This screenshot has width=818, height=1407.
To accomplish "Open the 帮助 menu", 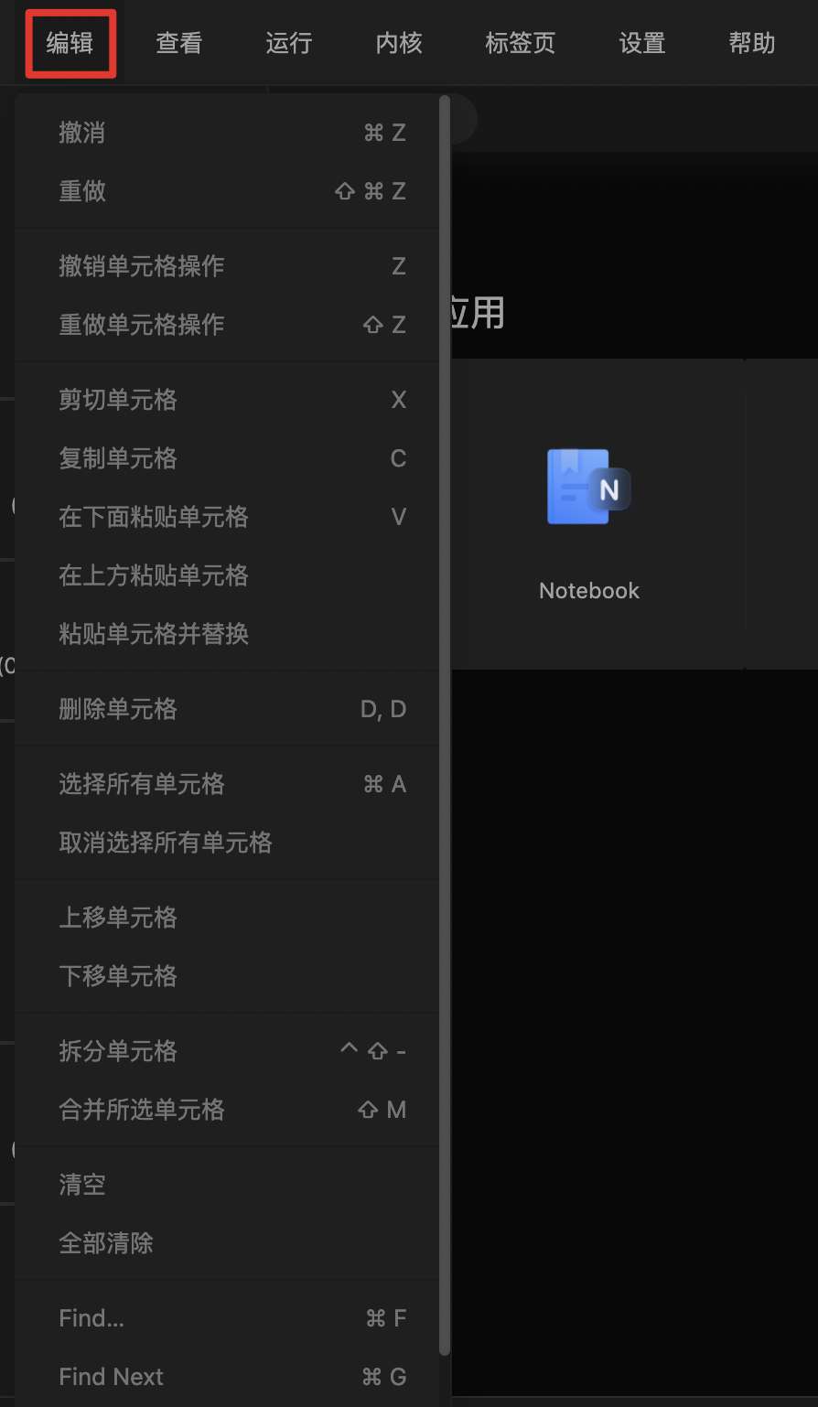I will pos(752,43).
